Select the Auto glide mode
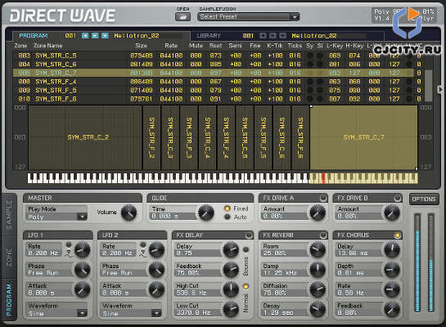This screenshot has height=327, width=446. click(x=227, y=217)
